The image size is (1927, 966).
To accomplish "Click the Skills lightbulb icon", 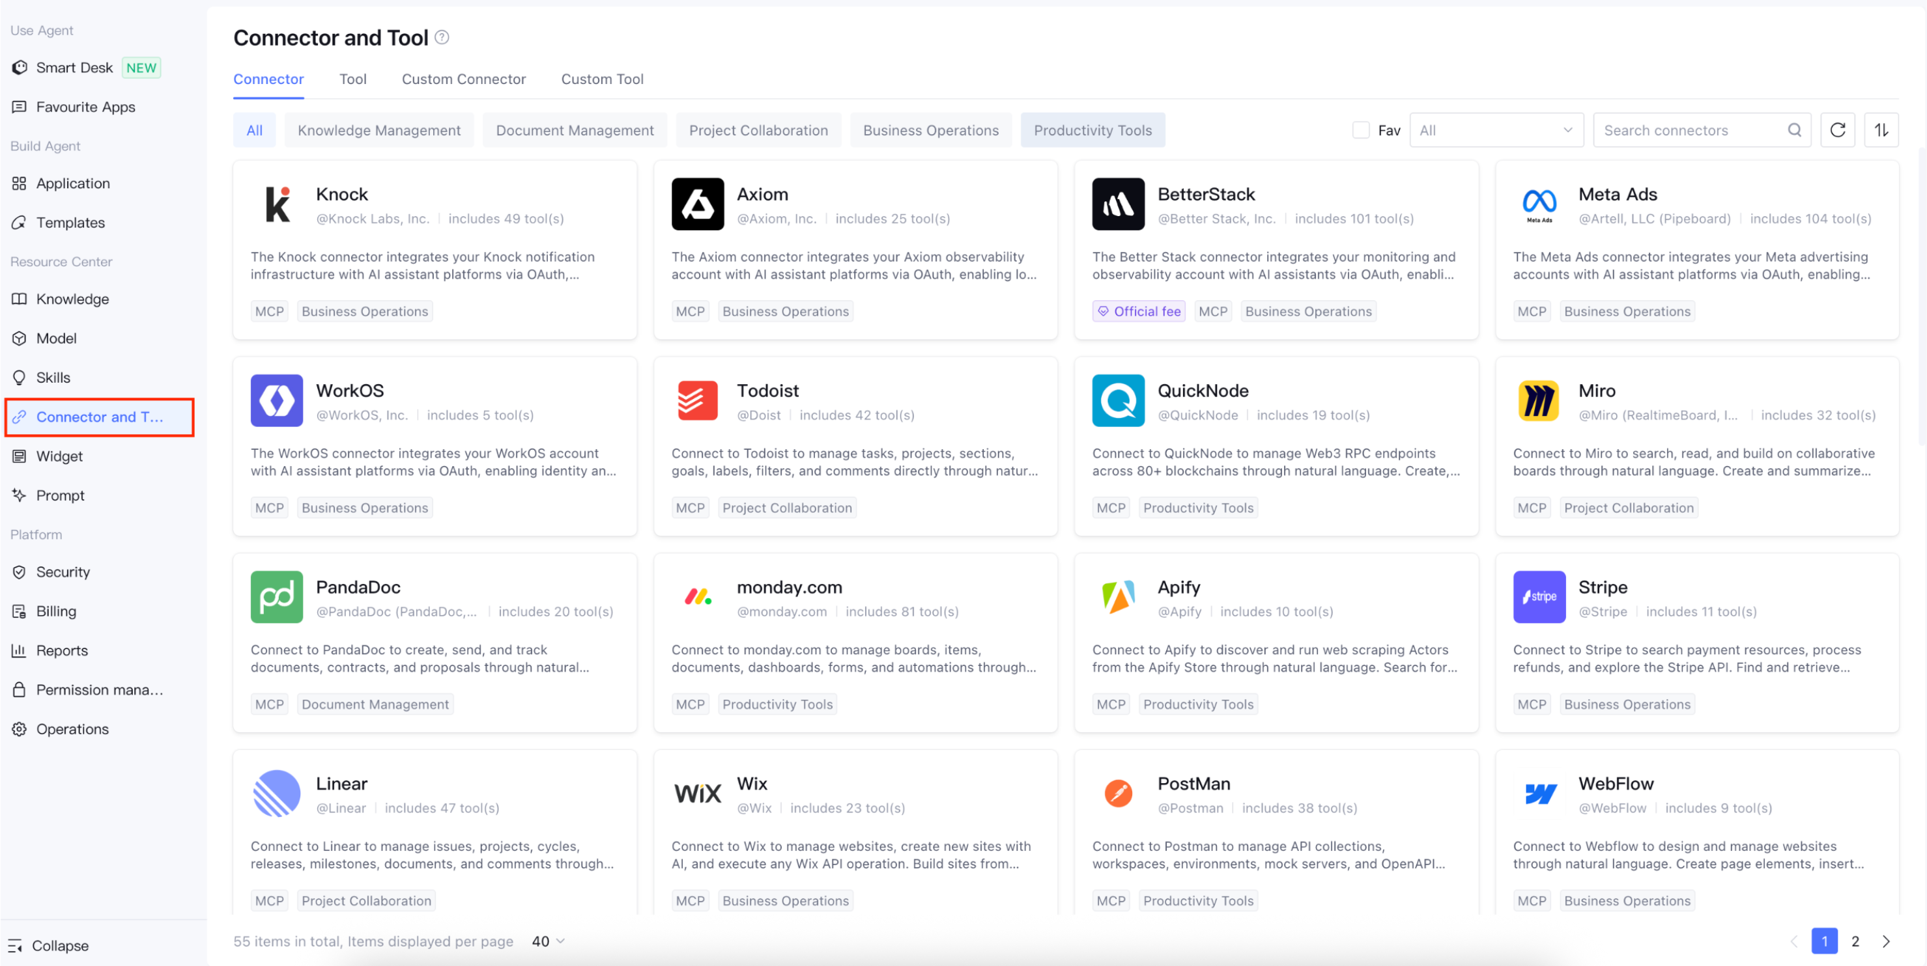I will coord(20,378).
